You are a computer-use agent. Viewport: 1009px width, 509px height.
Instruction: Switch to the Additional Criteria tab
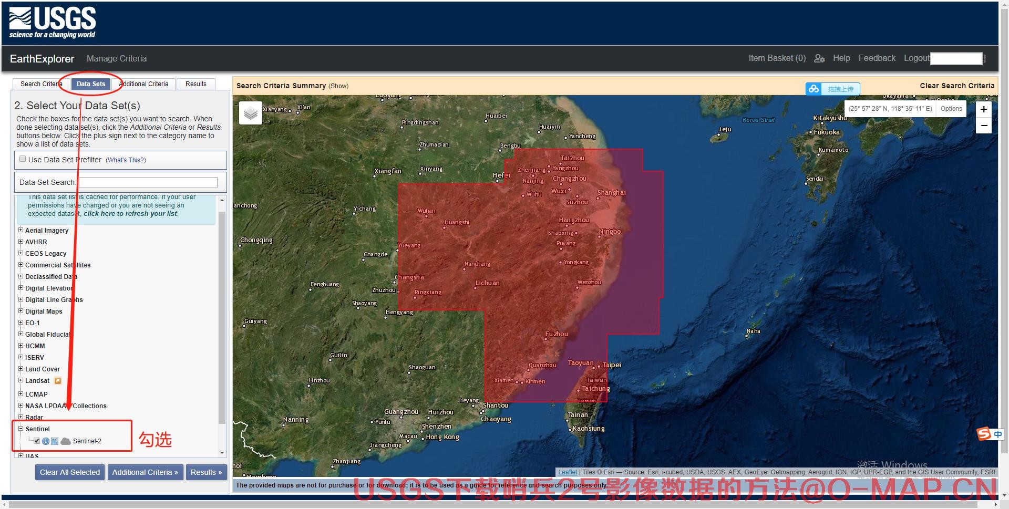tap(144, 84)
